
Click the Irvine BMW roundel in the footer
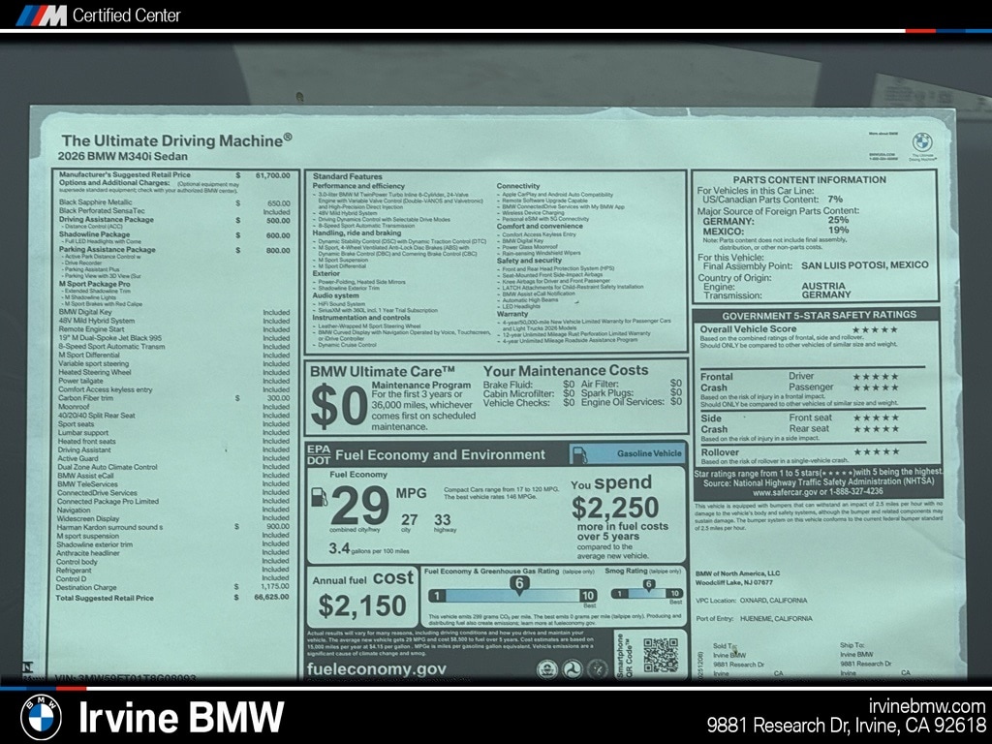[x=41, y=716]
